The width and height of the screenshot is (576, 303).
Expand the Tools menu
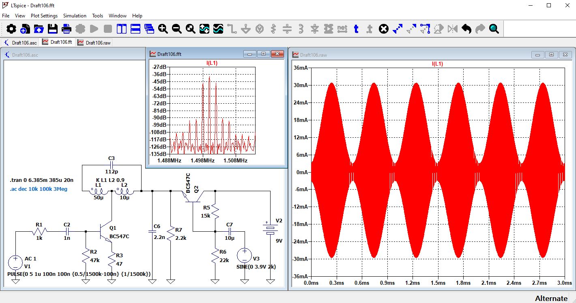coord(97,16)
